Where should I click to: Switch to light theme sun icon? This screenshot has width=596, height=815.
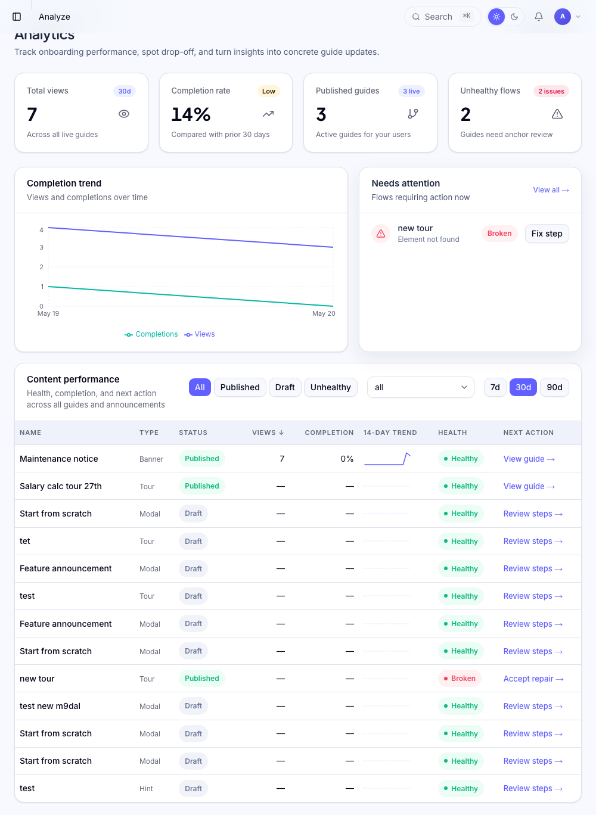pyautogui.click(x=496, y=17)
